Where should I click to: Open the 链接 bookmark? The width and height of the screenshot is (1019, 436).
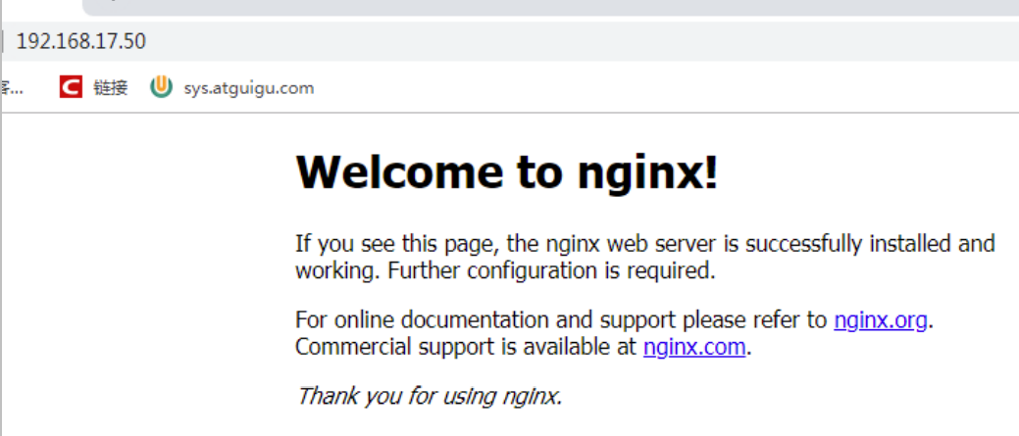[111, 87]
